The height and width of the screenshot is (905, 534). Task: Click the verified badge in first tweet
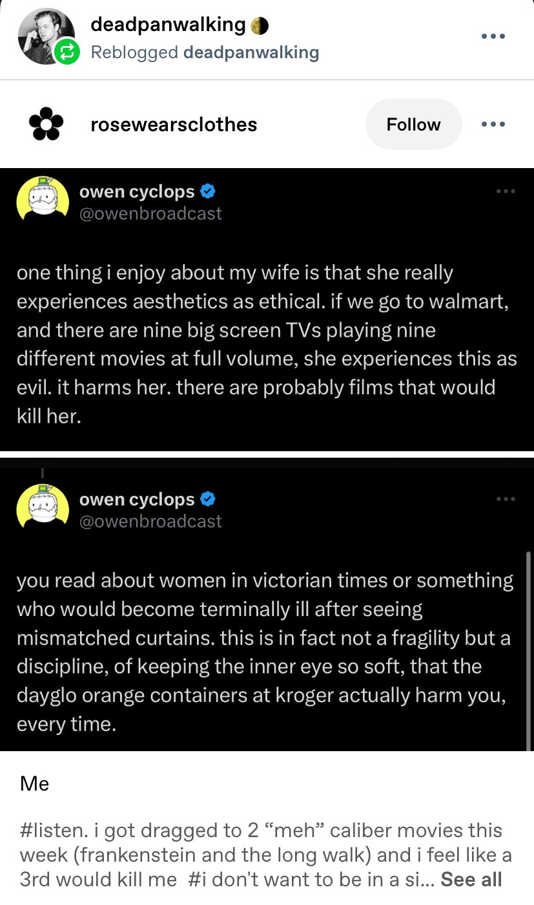pyautogui.click(x=208, y=191)
